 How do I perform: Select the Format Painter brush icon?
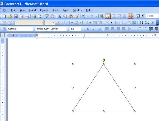click(x=77, y=16)
